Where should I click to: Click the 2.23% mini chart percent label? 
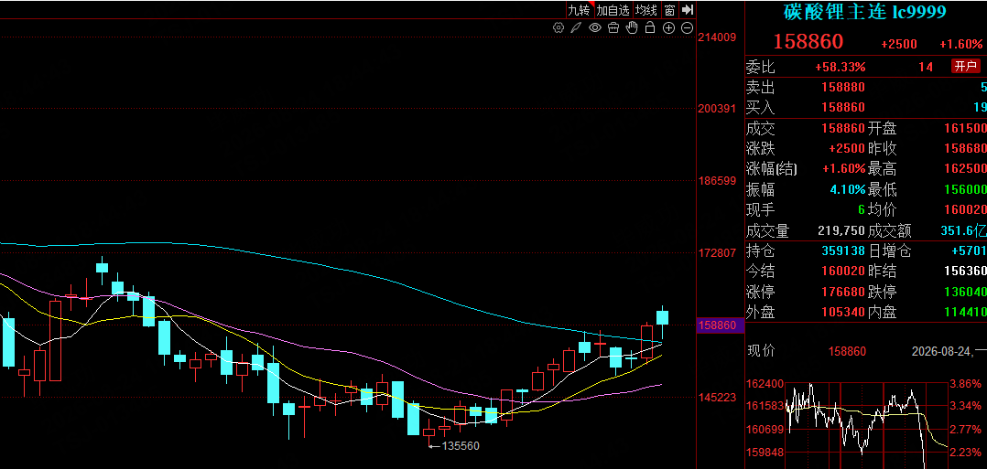click(x=966, y=453)
